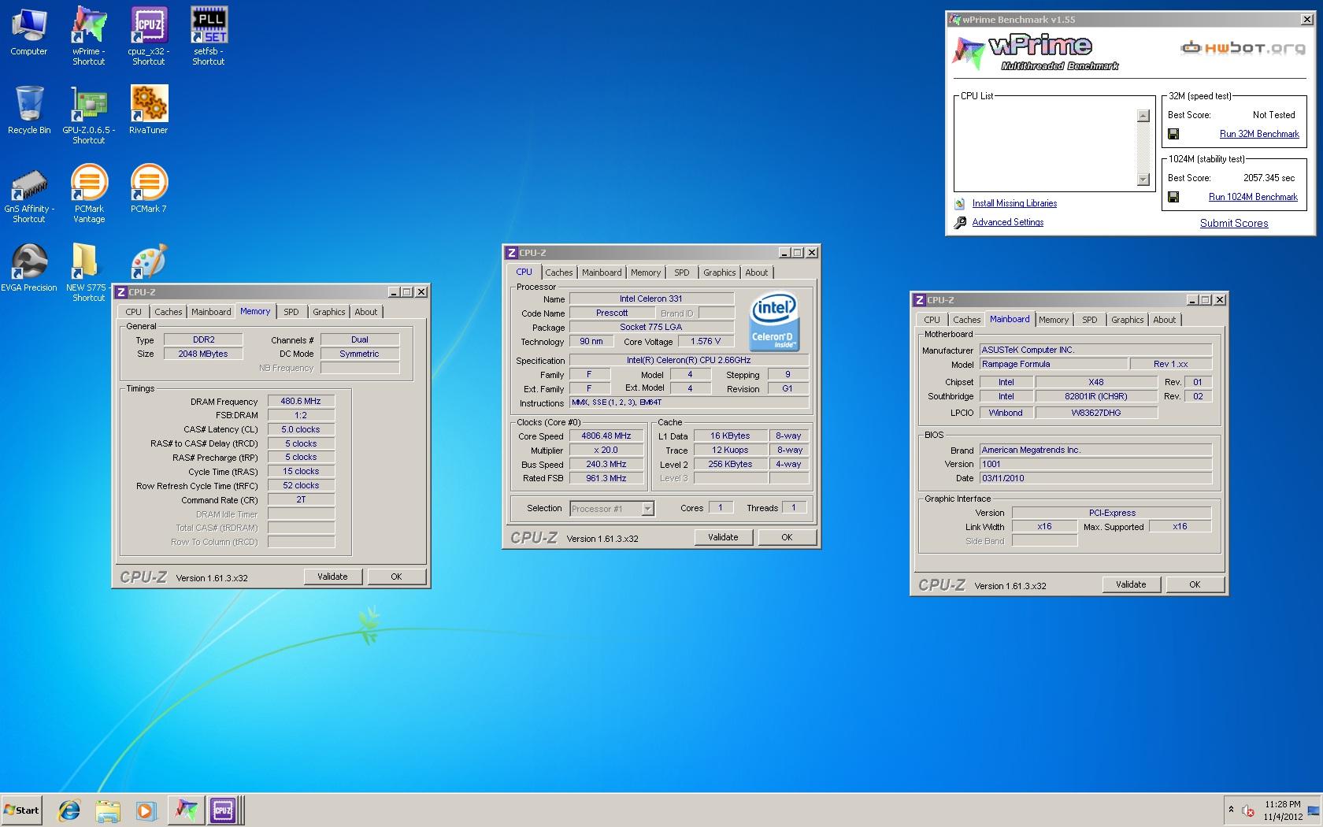Open Caches tab in left CPU-Z window
The height and width of the screenshot is (827, 1323).
pyautogui.click(x=169, y=312)
